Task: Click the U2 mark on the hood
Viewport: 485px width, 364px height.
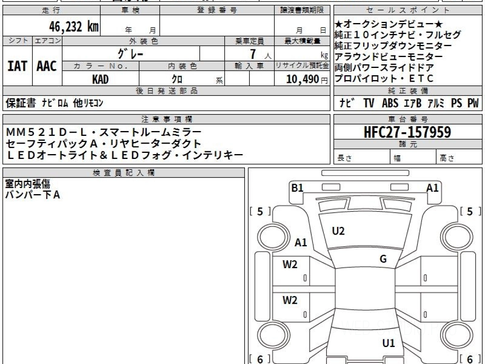Action: [x=338, y=231]
